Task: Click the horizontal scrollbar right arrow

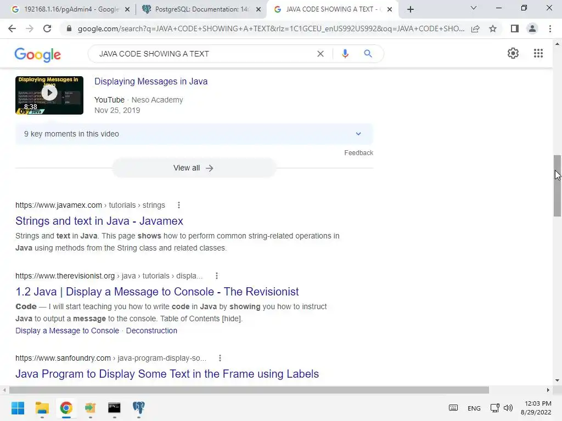Action: click(x=548, y=390)
